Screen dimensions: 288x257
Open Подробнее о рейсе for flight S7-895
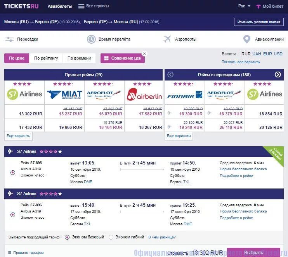coord(236,176)
